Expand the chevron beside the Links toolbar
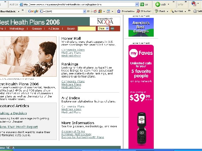 click(x=186, y=2)
